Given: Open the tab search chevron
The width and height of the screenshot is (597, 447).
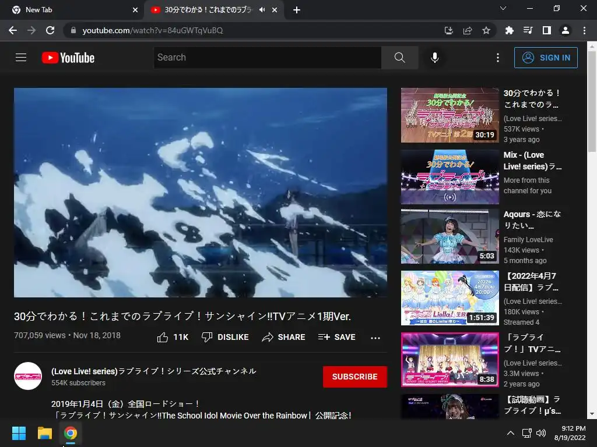Looking at the screenshot, I should tap(503, 8).
